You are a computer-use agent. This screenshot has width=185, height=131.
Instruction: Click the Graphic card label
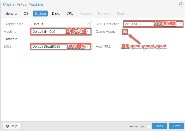pyautogui.click(x=14, y=24)
